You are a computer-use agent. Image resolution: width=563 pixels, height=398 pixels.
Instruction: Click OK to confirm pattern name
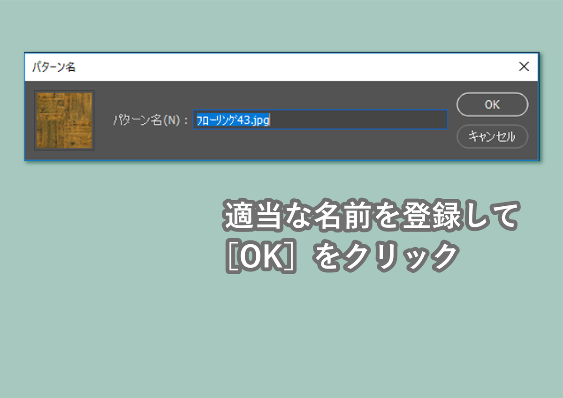[492, 105]
